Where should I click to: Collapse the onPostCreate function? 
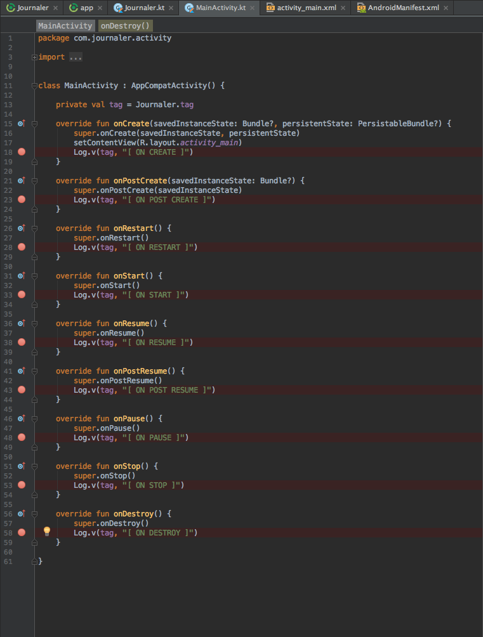34,181
